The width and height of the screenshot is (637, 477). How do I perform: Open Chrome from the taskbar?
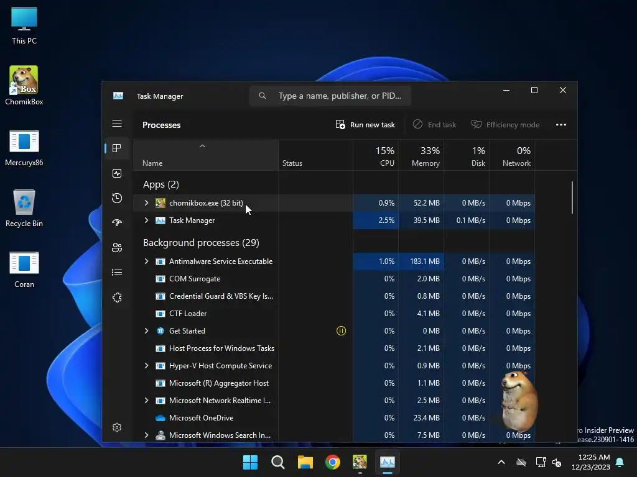pos(333,462)
